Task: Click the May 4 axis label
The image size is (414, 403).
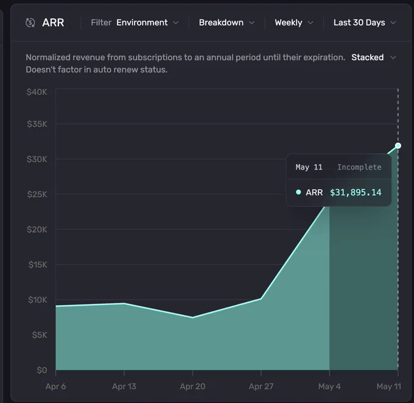Action: coord(329,387)
